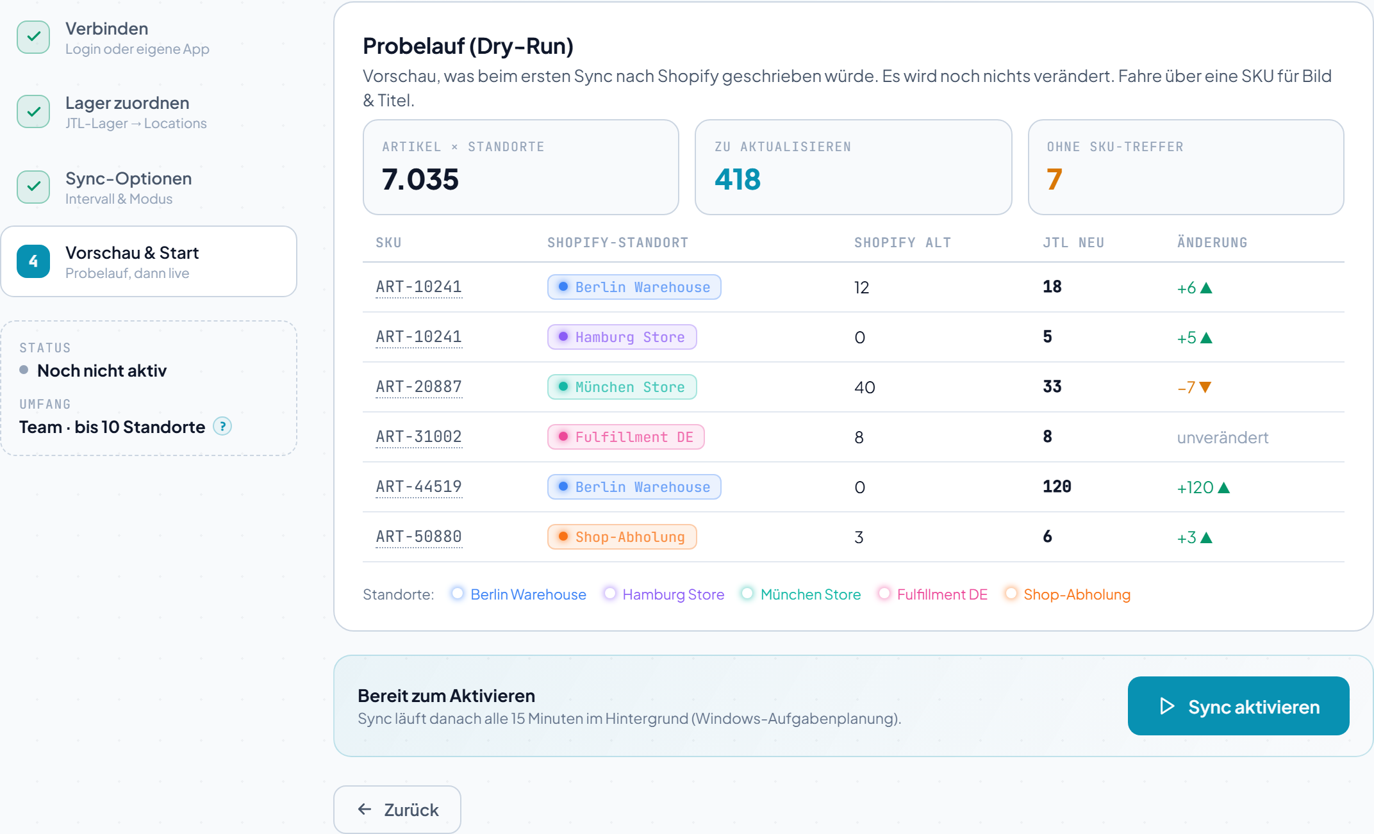This screenshot has height=834, width=1374.
Task: Click the orange down arrow for -7 change
Action: coord(1205,387)
